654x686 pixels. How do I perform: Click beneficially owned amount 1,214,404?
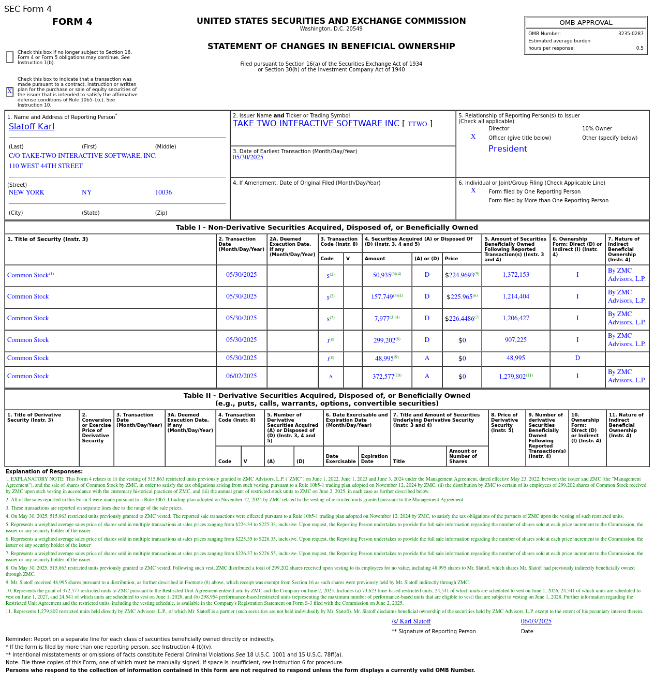[516, 296]
